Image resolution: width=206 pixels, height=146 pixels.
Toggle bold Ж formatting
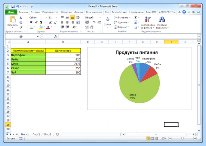pyautogui.click(x=31, y=22)
